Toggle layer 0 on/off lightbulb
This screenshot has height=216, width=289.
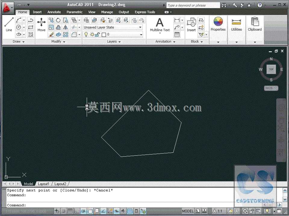point(86,34)
